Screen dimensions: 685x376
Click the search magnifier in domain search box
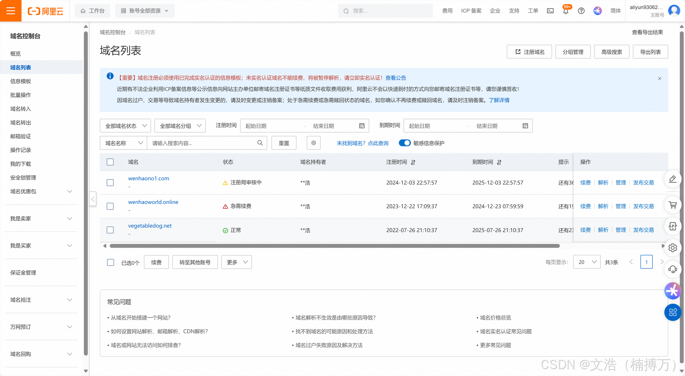(x=260, y=143)
